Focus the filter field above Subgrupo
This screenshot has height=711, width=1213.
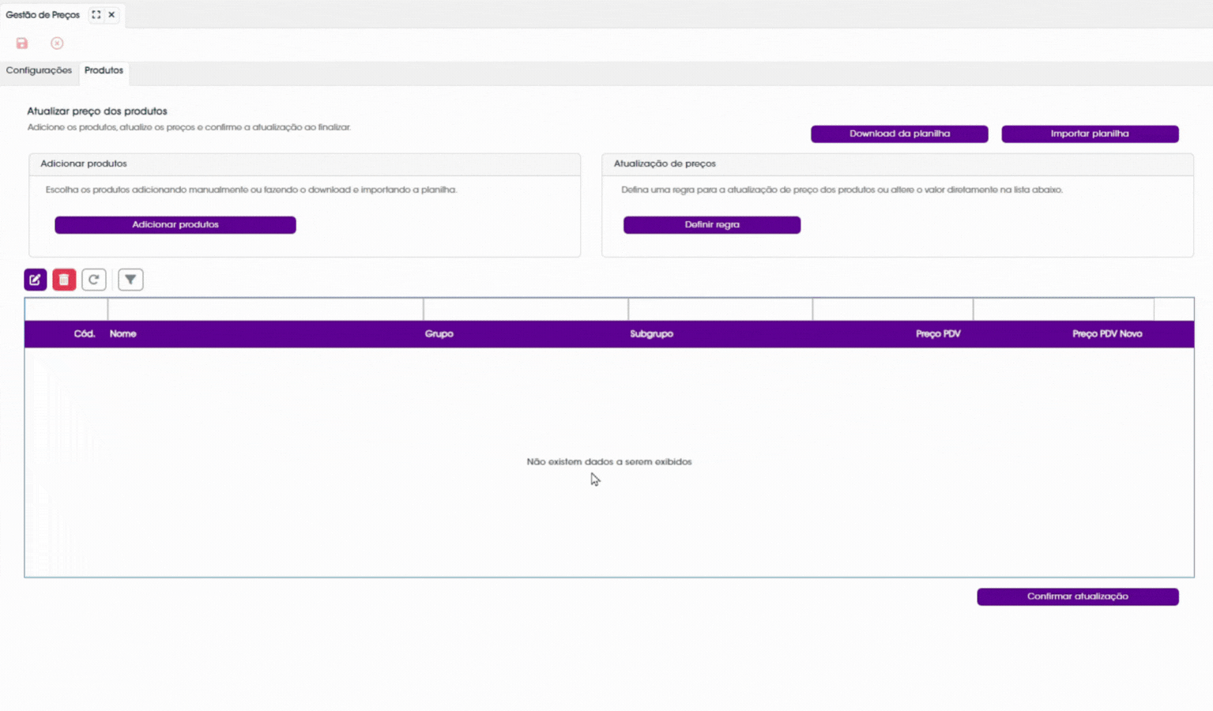point(721,310)
